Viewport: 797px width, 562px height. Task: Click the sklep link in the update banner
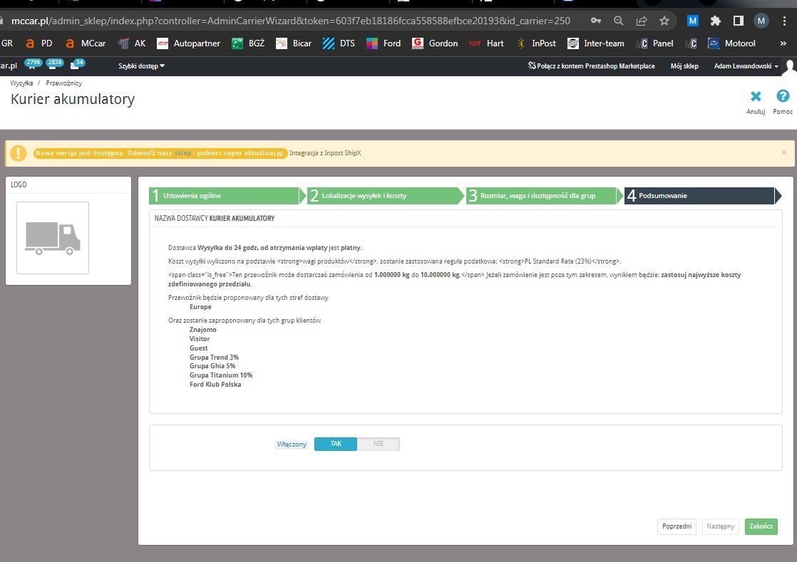click(182, 153)
